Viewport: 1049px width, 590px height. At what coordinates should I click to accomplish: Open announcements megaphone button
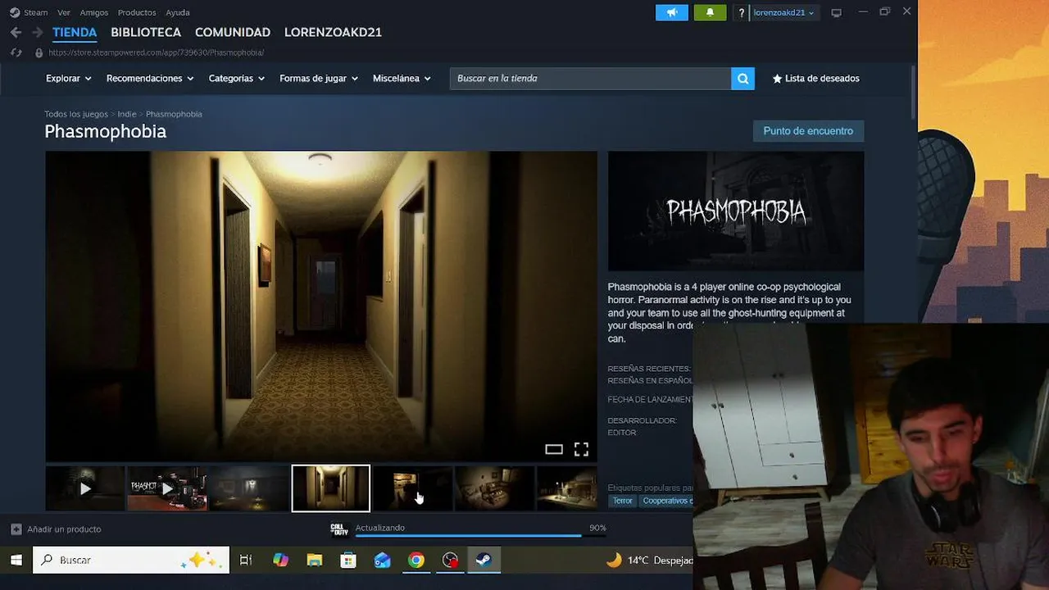672,12
